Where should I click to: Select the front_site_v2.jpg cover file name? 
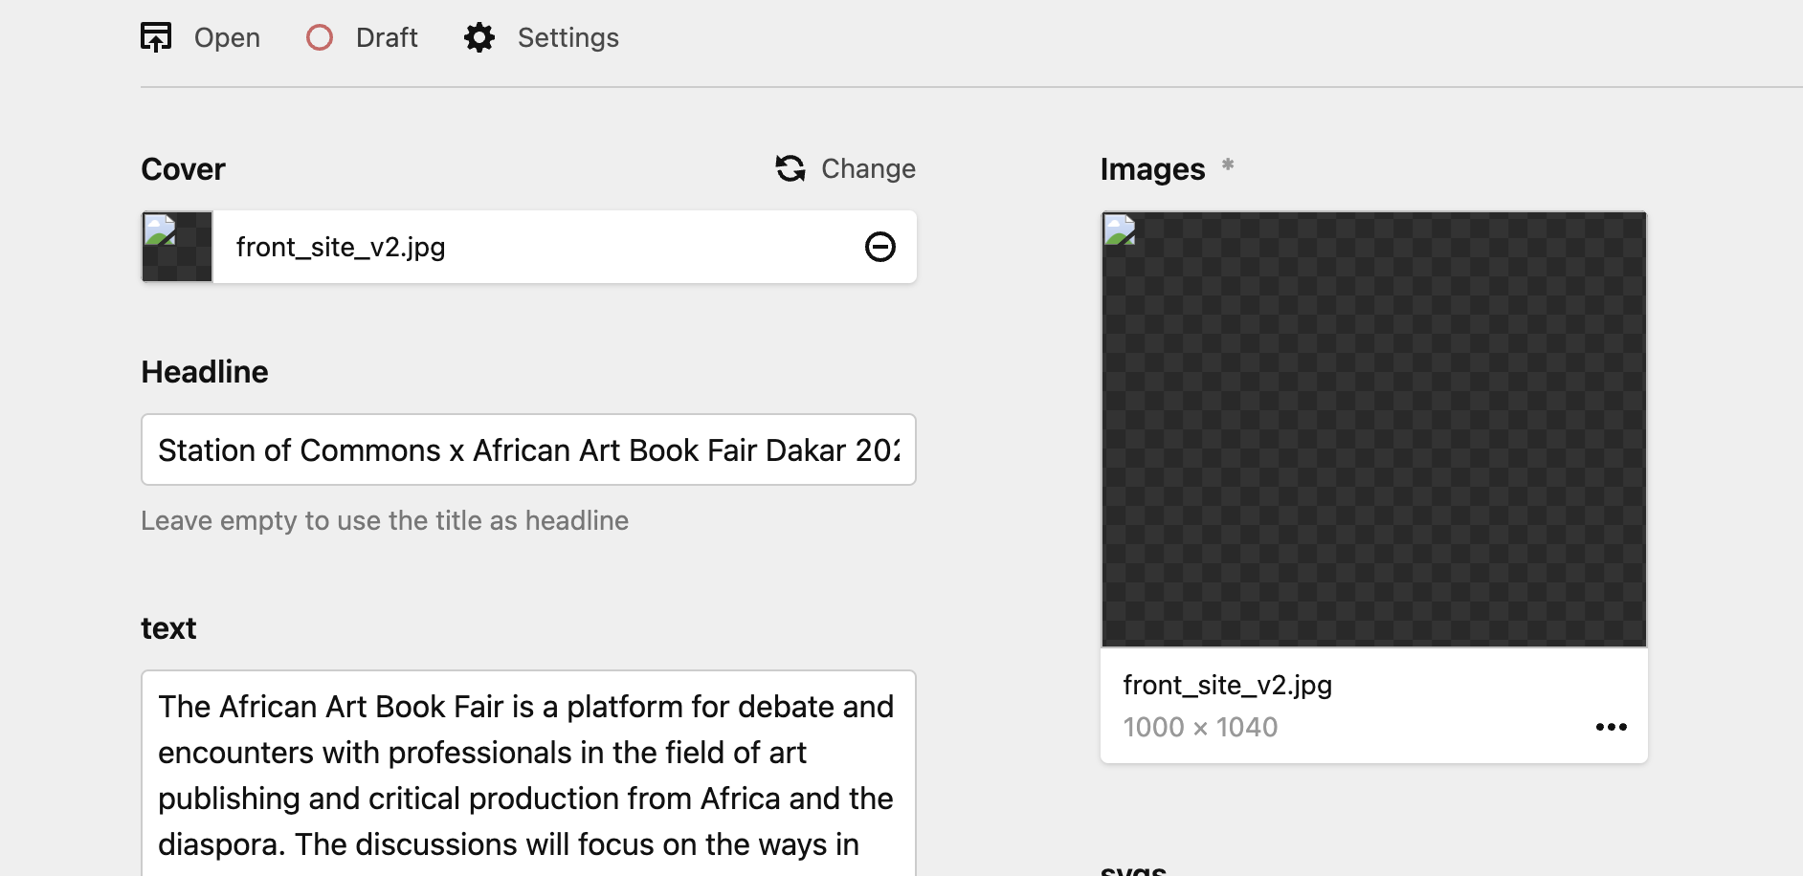point(341,248)
